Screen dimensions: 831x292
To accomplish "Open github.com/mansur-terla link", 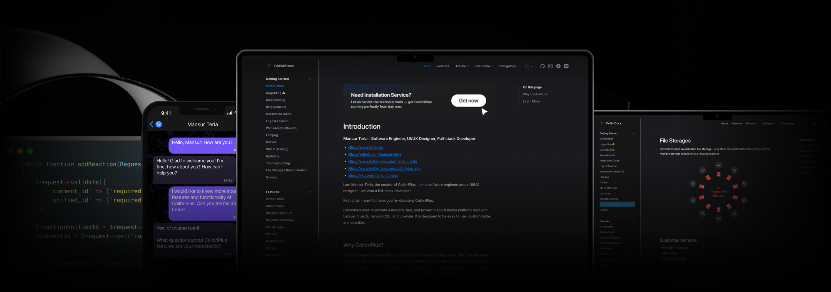I will coord(374,154).
